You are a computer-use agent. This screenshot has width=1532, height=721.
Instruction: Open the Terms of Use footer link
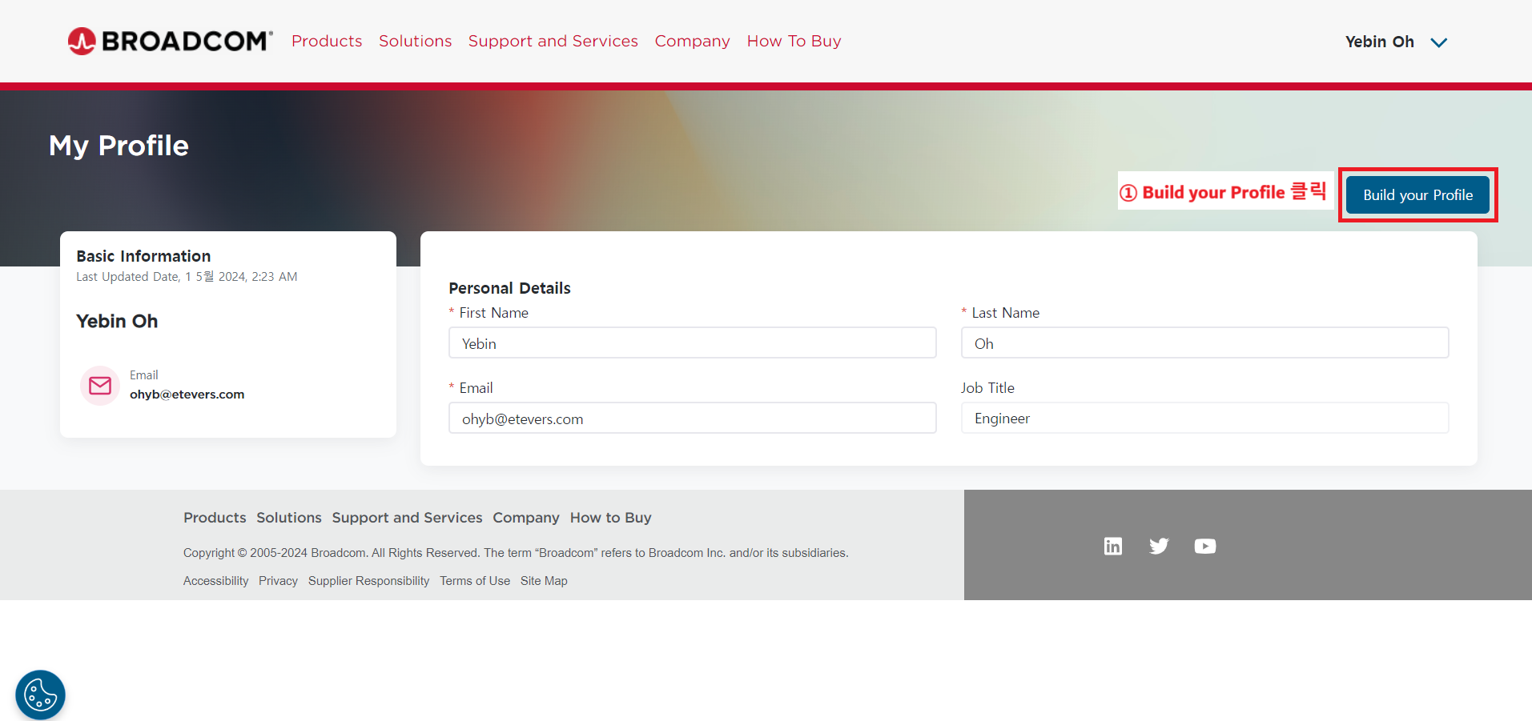pos(475,581)
